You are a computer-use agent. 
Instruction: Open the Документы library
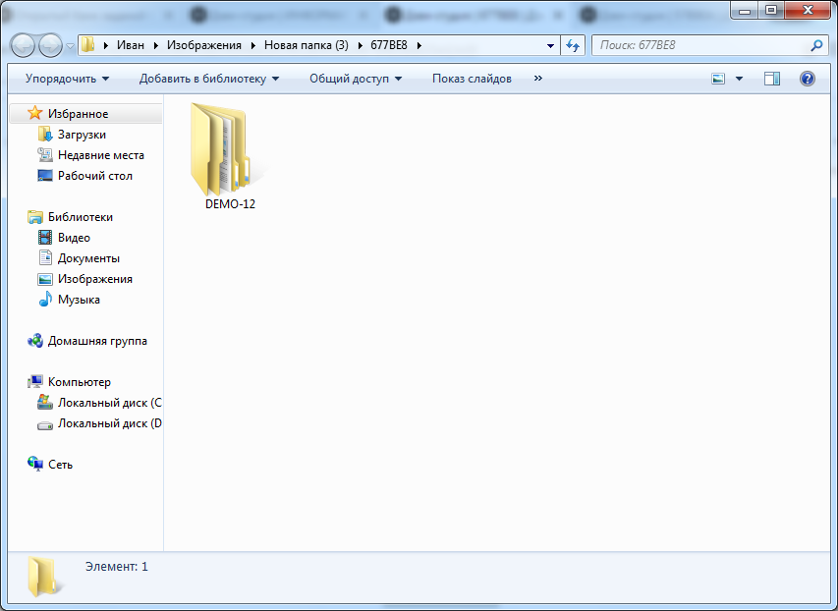pyautogui.click(x=88, y=258)
